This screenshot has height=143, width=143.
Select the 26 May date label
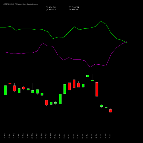pos(51,136)
